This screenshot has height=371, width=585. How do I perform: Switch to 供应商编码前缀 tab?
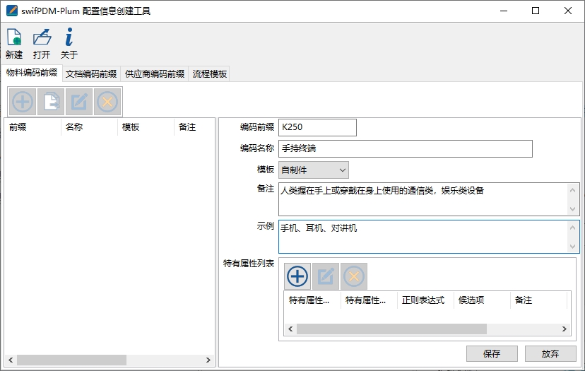click(x=154, y=73)
